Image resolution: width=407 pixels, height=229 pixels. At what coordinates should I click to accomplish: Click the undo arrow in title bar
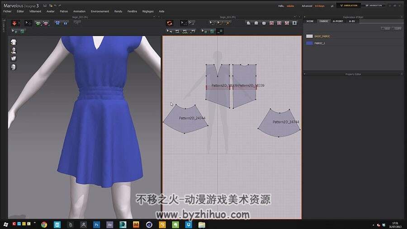point(55,5)
